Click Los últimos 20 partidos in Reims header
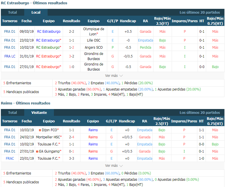 [200, 112]
